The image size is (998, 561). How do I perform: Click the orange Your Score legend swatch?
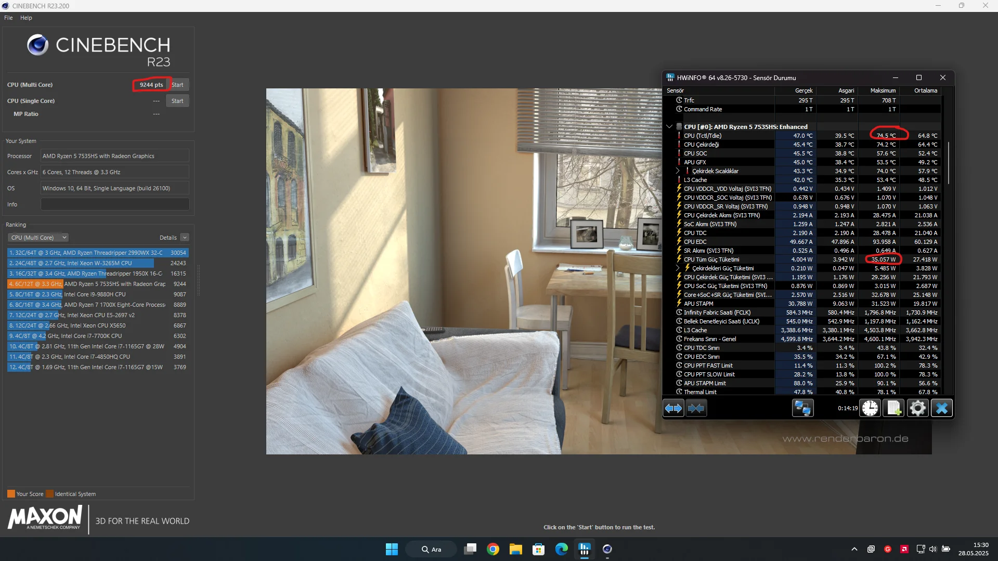pyautogui.click(x=11, y=494)
